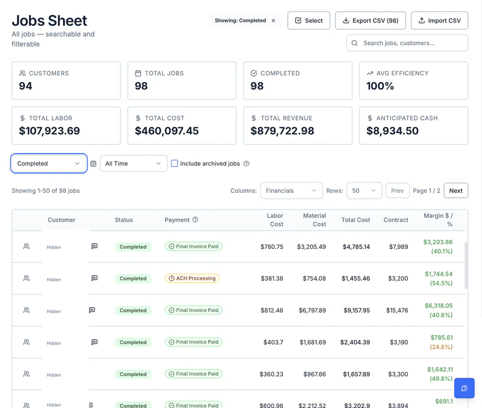Open the All Time date range dropdown

click(133, 163)
